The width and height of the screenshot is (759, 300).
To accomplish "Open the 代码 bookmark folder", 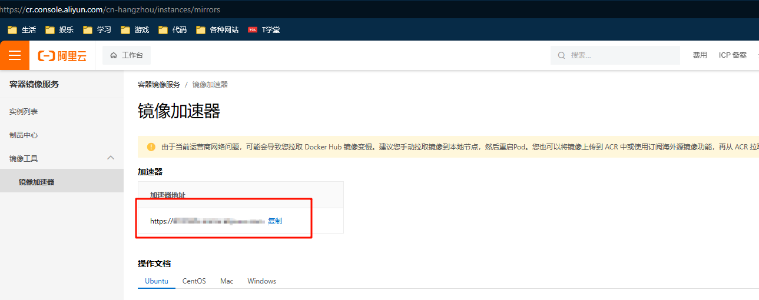I will tap(173, 29).
